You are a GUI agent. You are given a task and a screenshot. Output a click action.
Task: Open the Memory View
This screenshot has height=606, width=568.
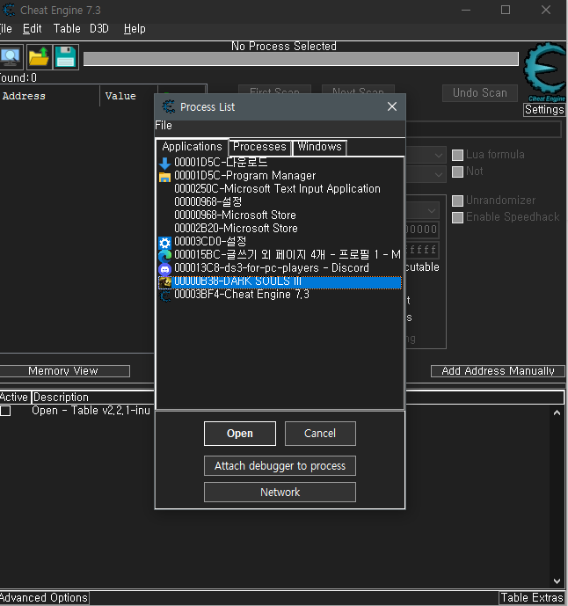(x=63, y=371)
